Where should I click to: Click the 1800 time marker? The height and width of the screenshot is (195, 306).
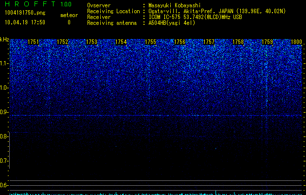(296, 42)
